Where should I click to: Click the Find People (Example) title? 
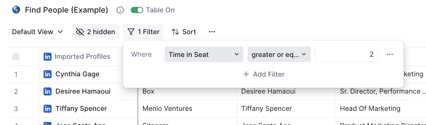66,10
